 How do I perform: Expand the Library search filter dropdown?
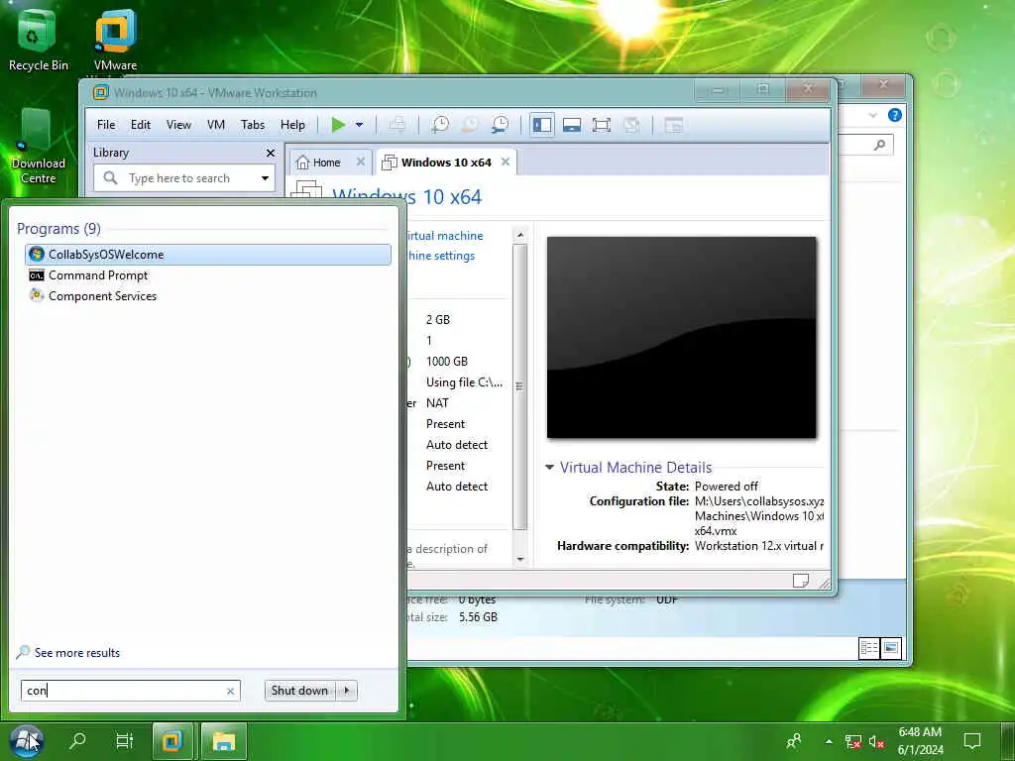tap(266, 178)
